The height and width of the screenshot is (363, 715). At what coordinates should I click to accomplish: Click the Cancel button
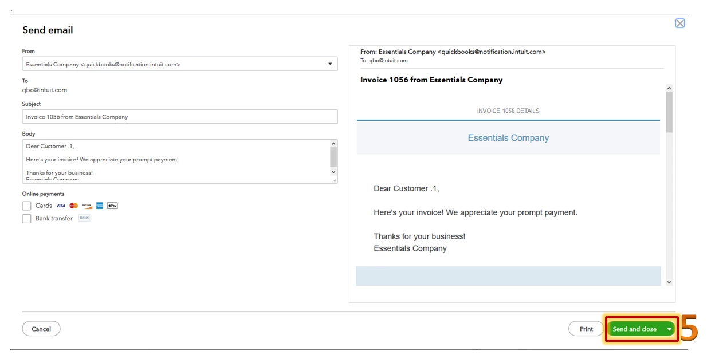[x=41, y=329]
